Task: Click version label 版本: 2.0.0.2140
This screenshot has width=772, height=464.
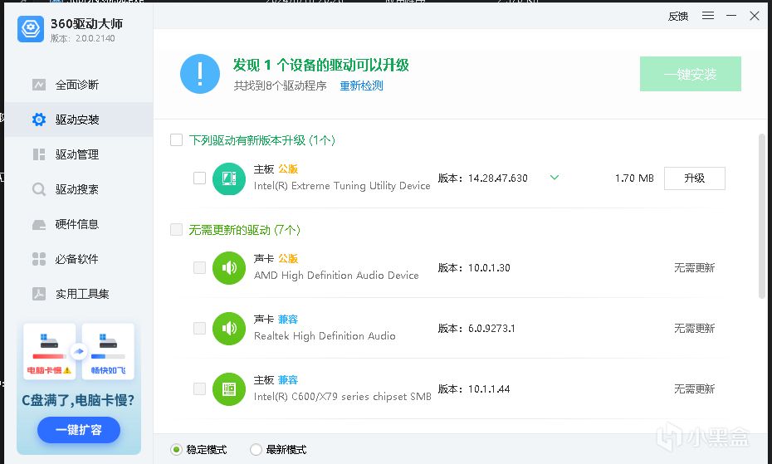Action: coord(83,38)
